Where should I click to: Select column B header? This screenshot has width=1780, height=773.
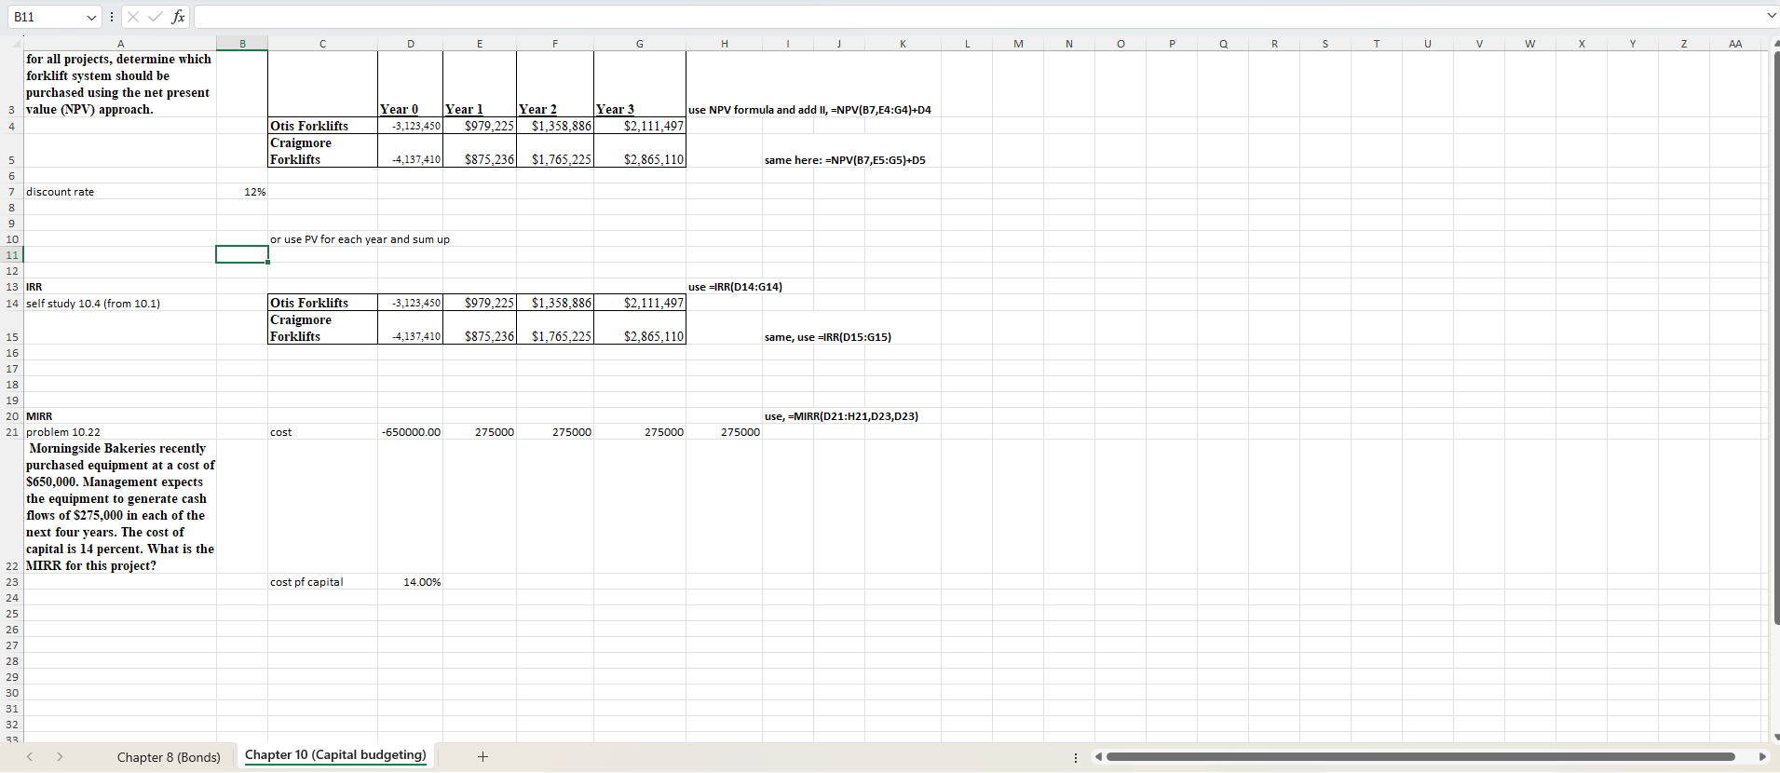(x=242, y=44)
